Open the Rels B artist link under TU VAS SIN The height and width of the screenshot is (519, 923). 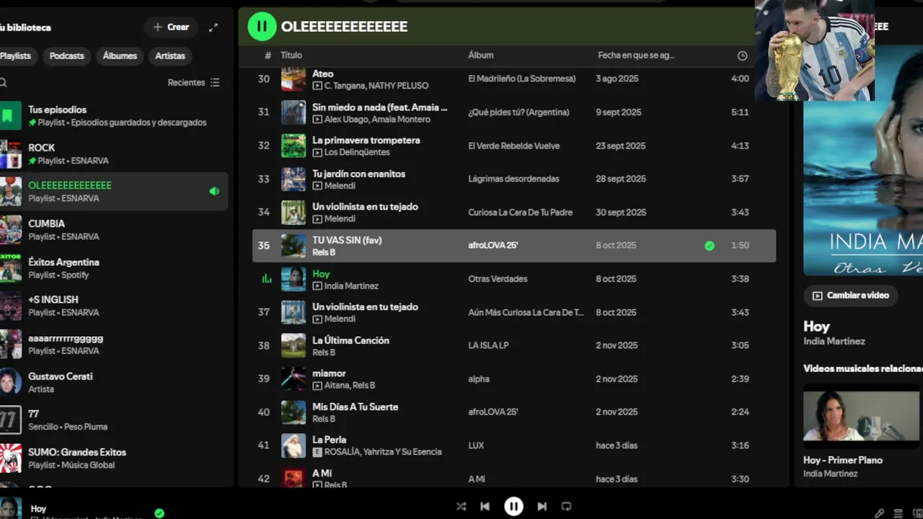tap(324, 252)
